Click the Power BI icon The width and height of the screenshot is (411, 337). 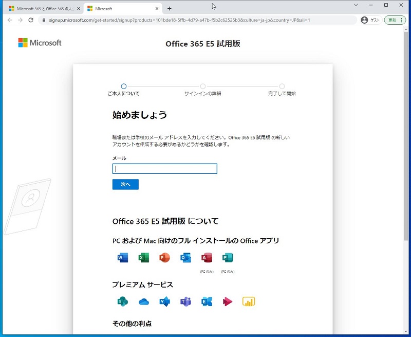[x=249, y=302]
